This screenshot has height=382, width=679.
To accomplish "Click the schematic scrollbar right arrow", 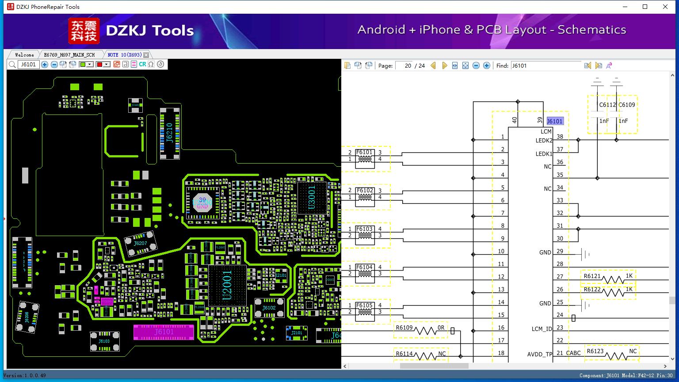I will point(665,366).
